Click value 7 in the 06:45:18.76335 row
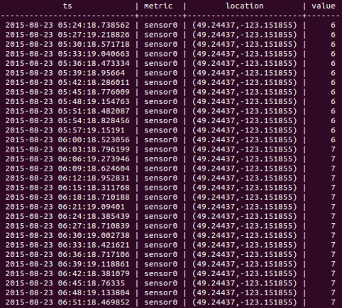The width and height of the screenshot is (342, 308). (x=333, y=283)
